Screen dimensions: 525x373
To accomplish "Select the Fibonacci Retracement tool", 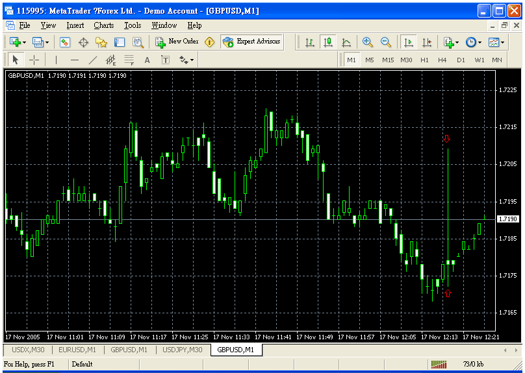I will (x=129, y=60).
